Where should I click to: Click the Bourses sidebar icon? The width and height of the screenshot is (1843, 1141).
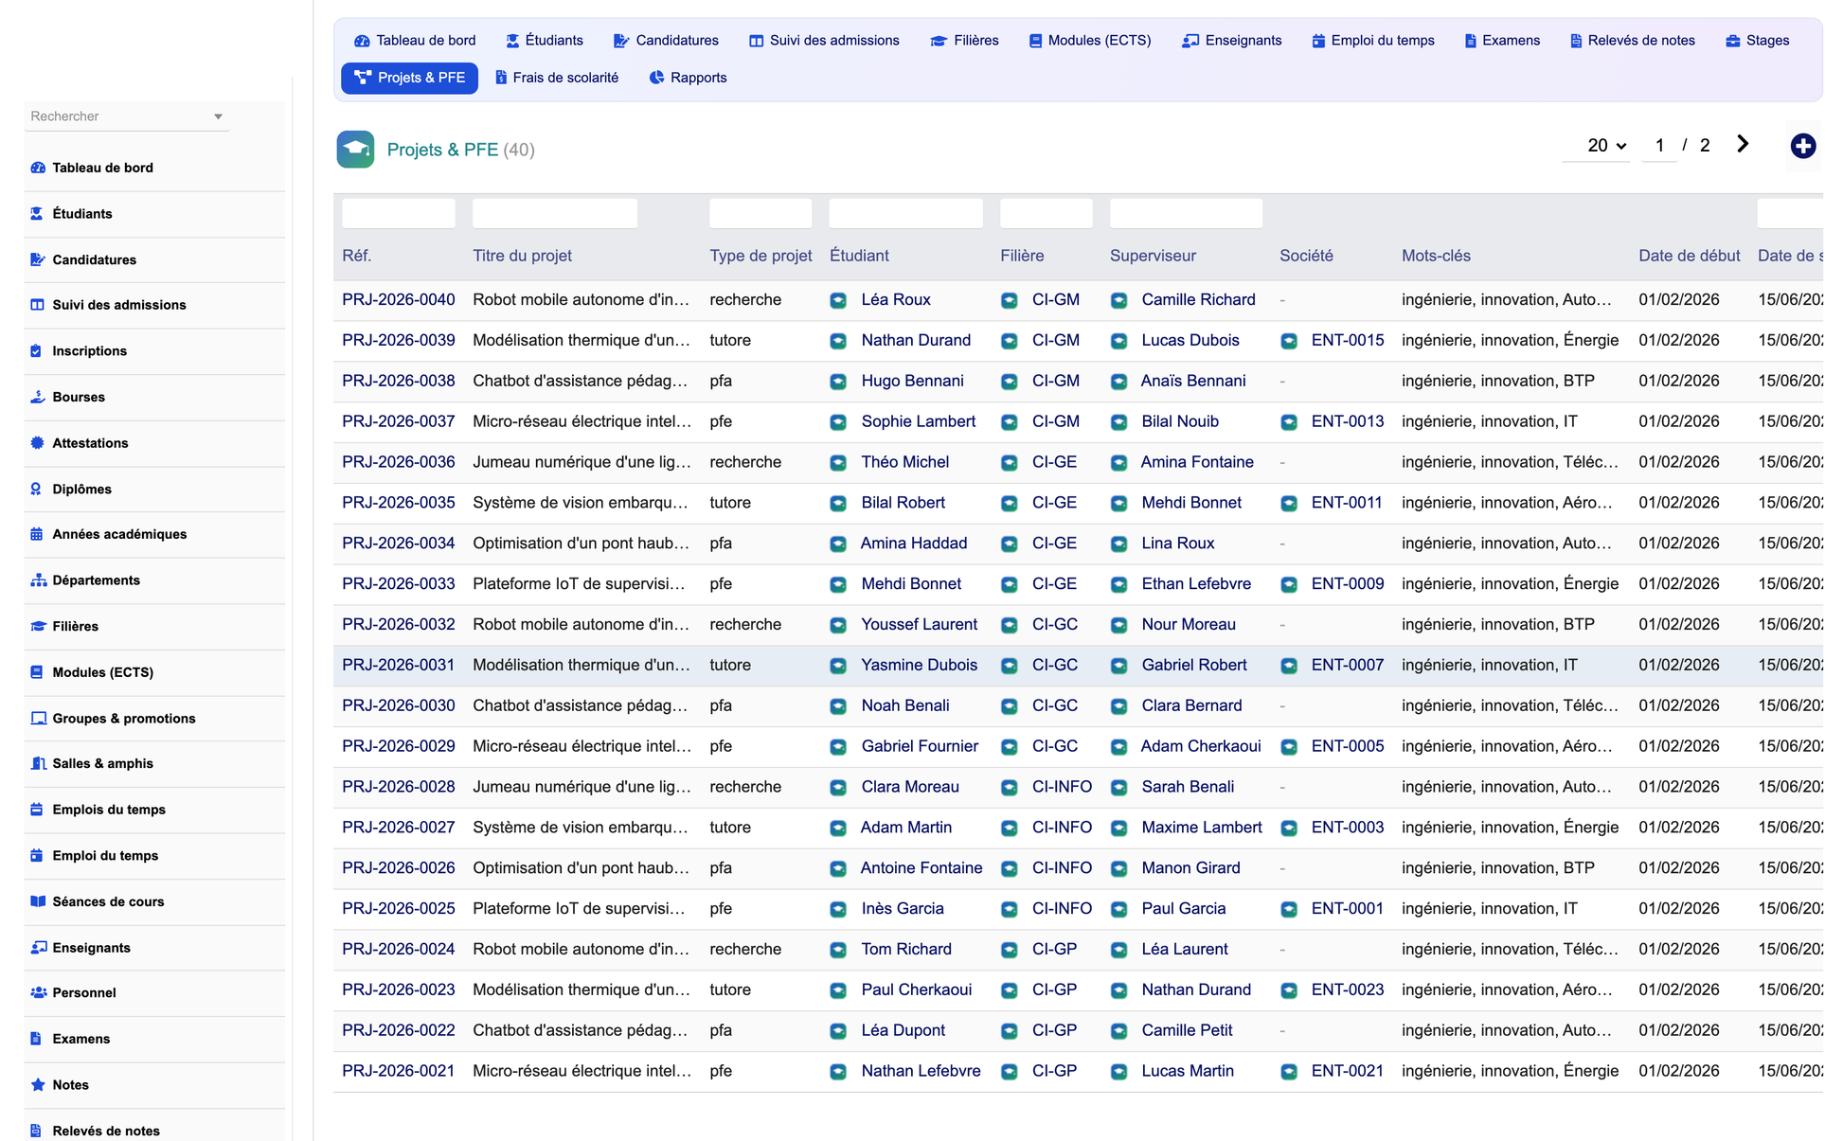[38, 397]
